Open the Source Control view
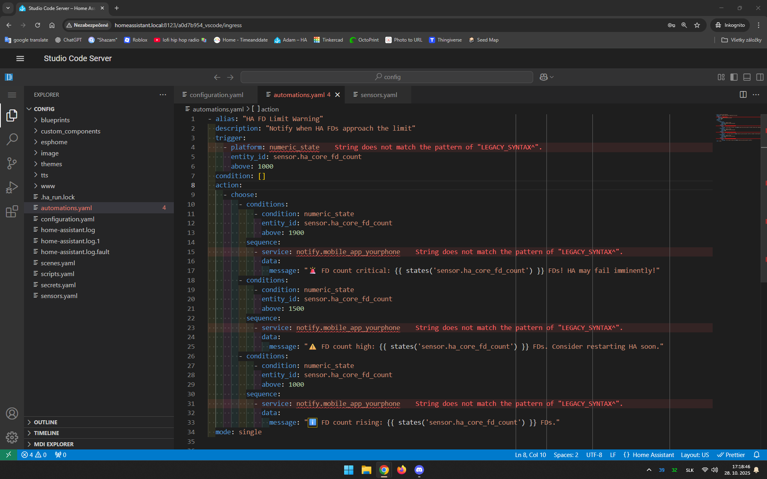The image size is (767, 479). tap(12, 163)
